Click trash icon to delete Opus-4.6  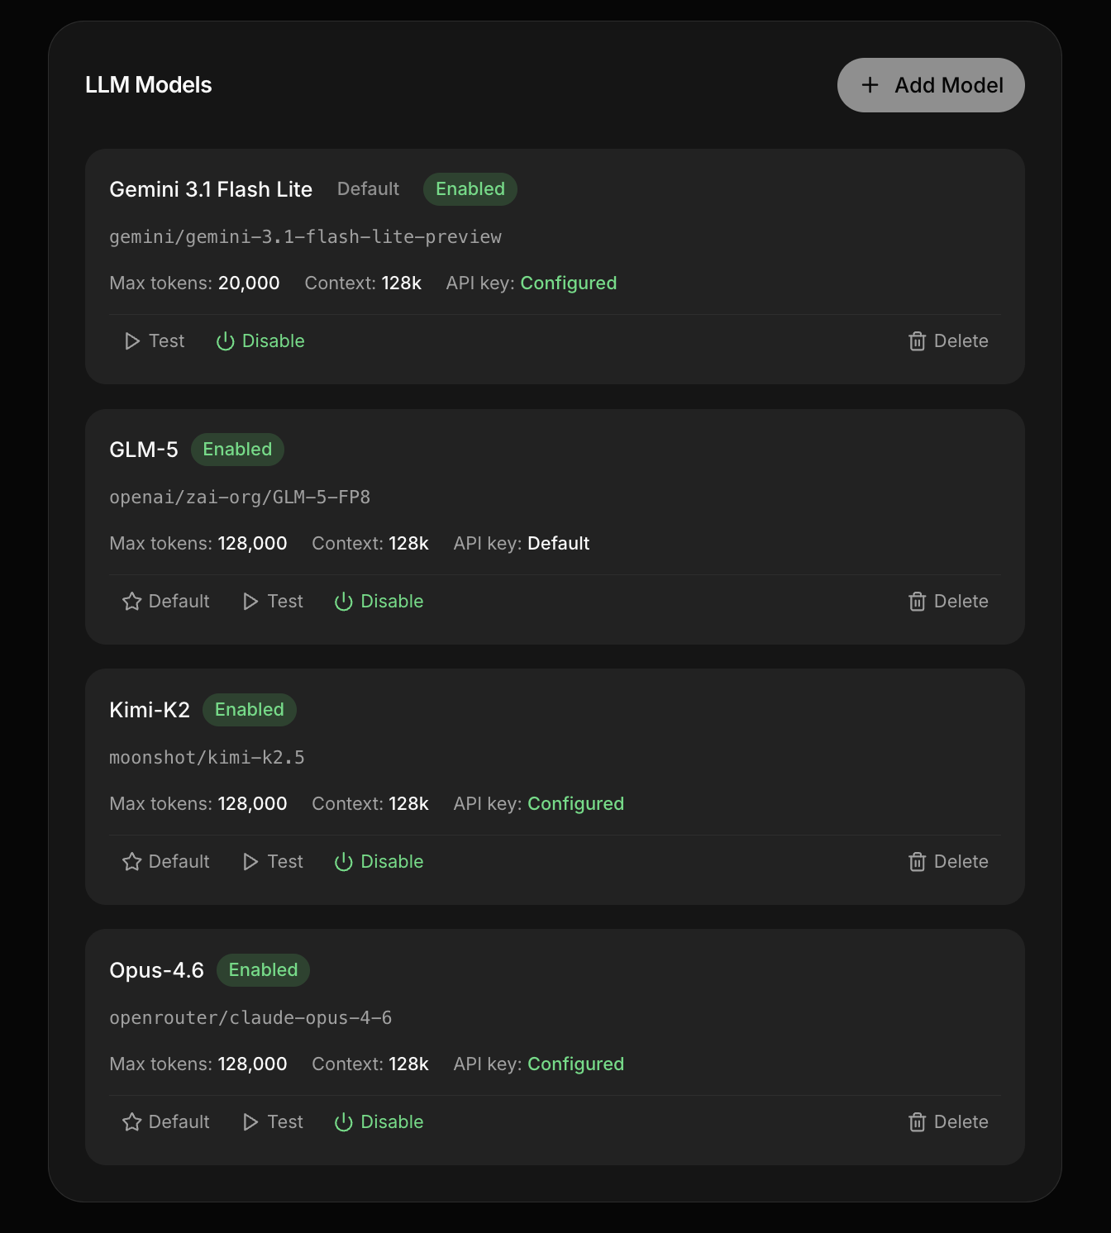917,1122
